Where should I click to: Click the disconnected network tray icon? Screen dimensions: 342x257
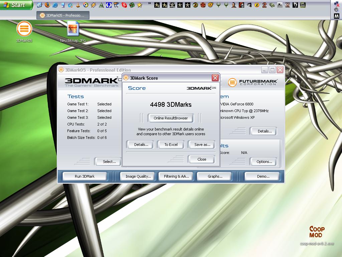tap(337, 4)
